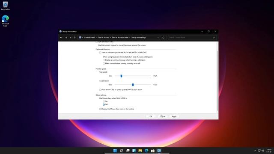The image size is (274, 154).
Task: Click the Control Panel taskbar icon
Action: [159, 151]
